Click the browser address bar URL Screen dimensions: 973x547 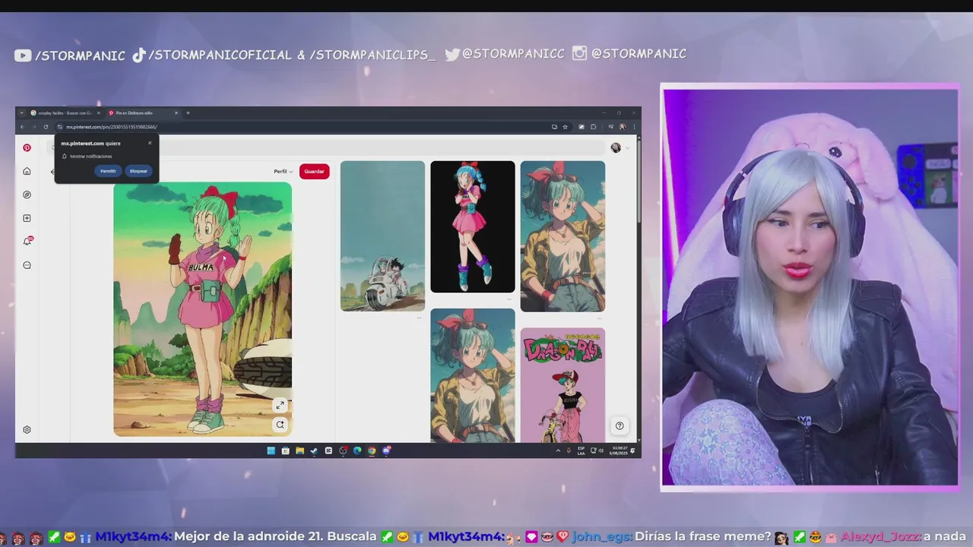pyautogui.click(x=112, y=127)
